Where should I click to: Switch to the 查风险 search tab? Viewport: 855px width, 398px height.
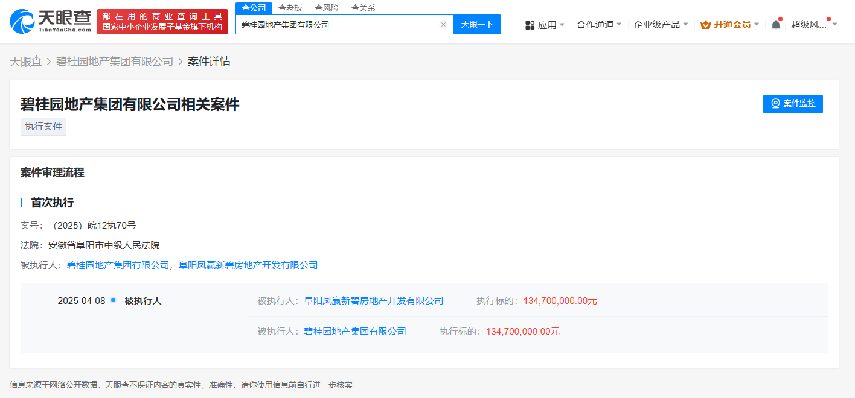(327, 8)
